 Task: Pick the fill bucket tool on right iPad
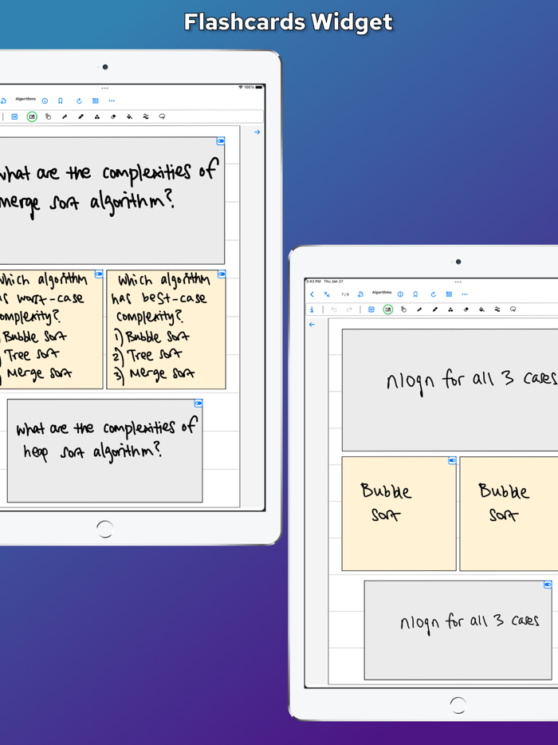pyautogui.click(x=481, y=309)
